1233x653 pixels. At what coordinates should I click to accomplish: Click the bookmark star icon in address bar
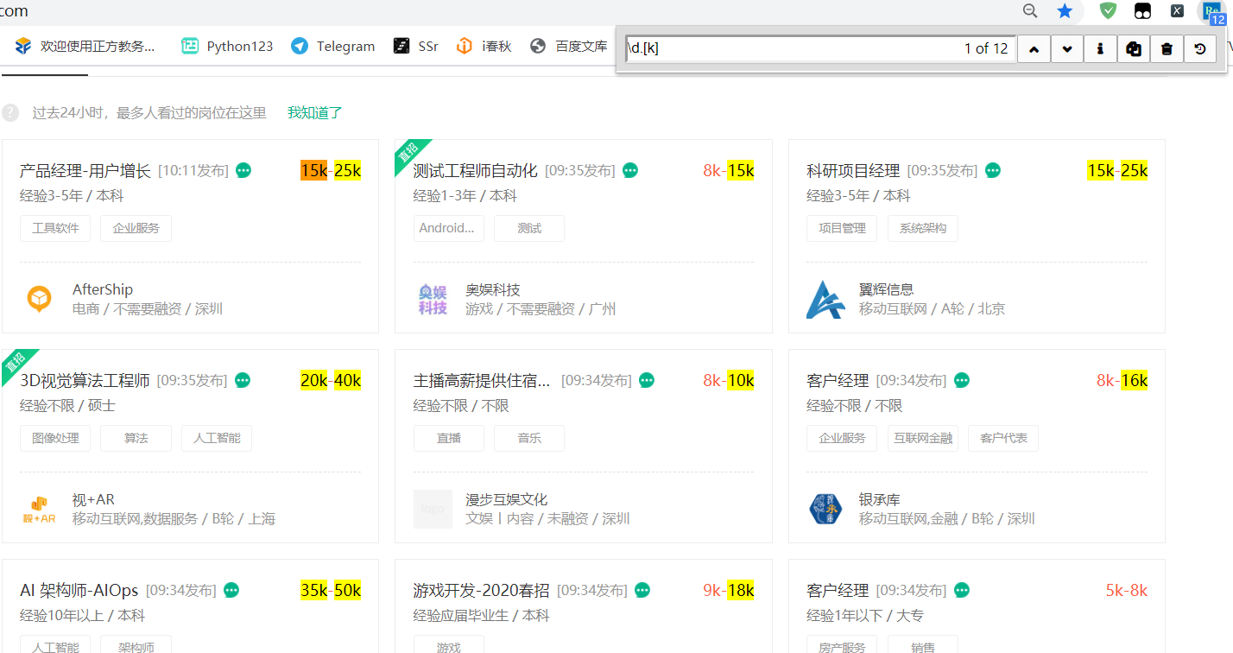(1065, 11)
